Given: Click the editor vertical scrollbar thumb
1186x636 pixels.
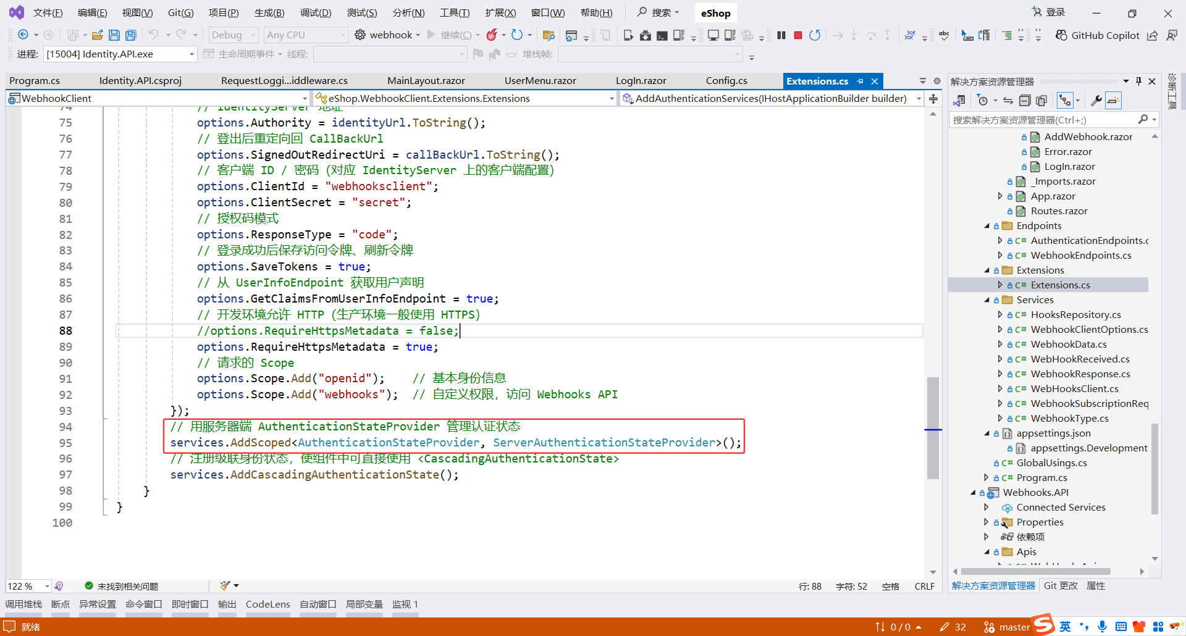Looking at the screenshot, I should click(x=933, y=428).
